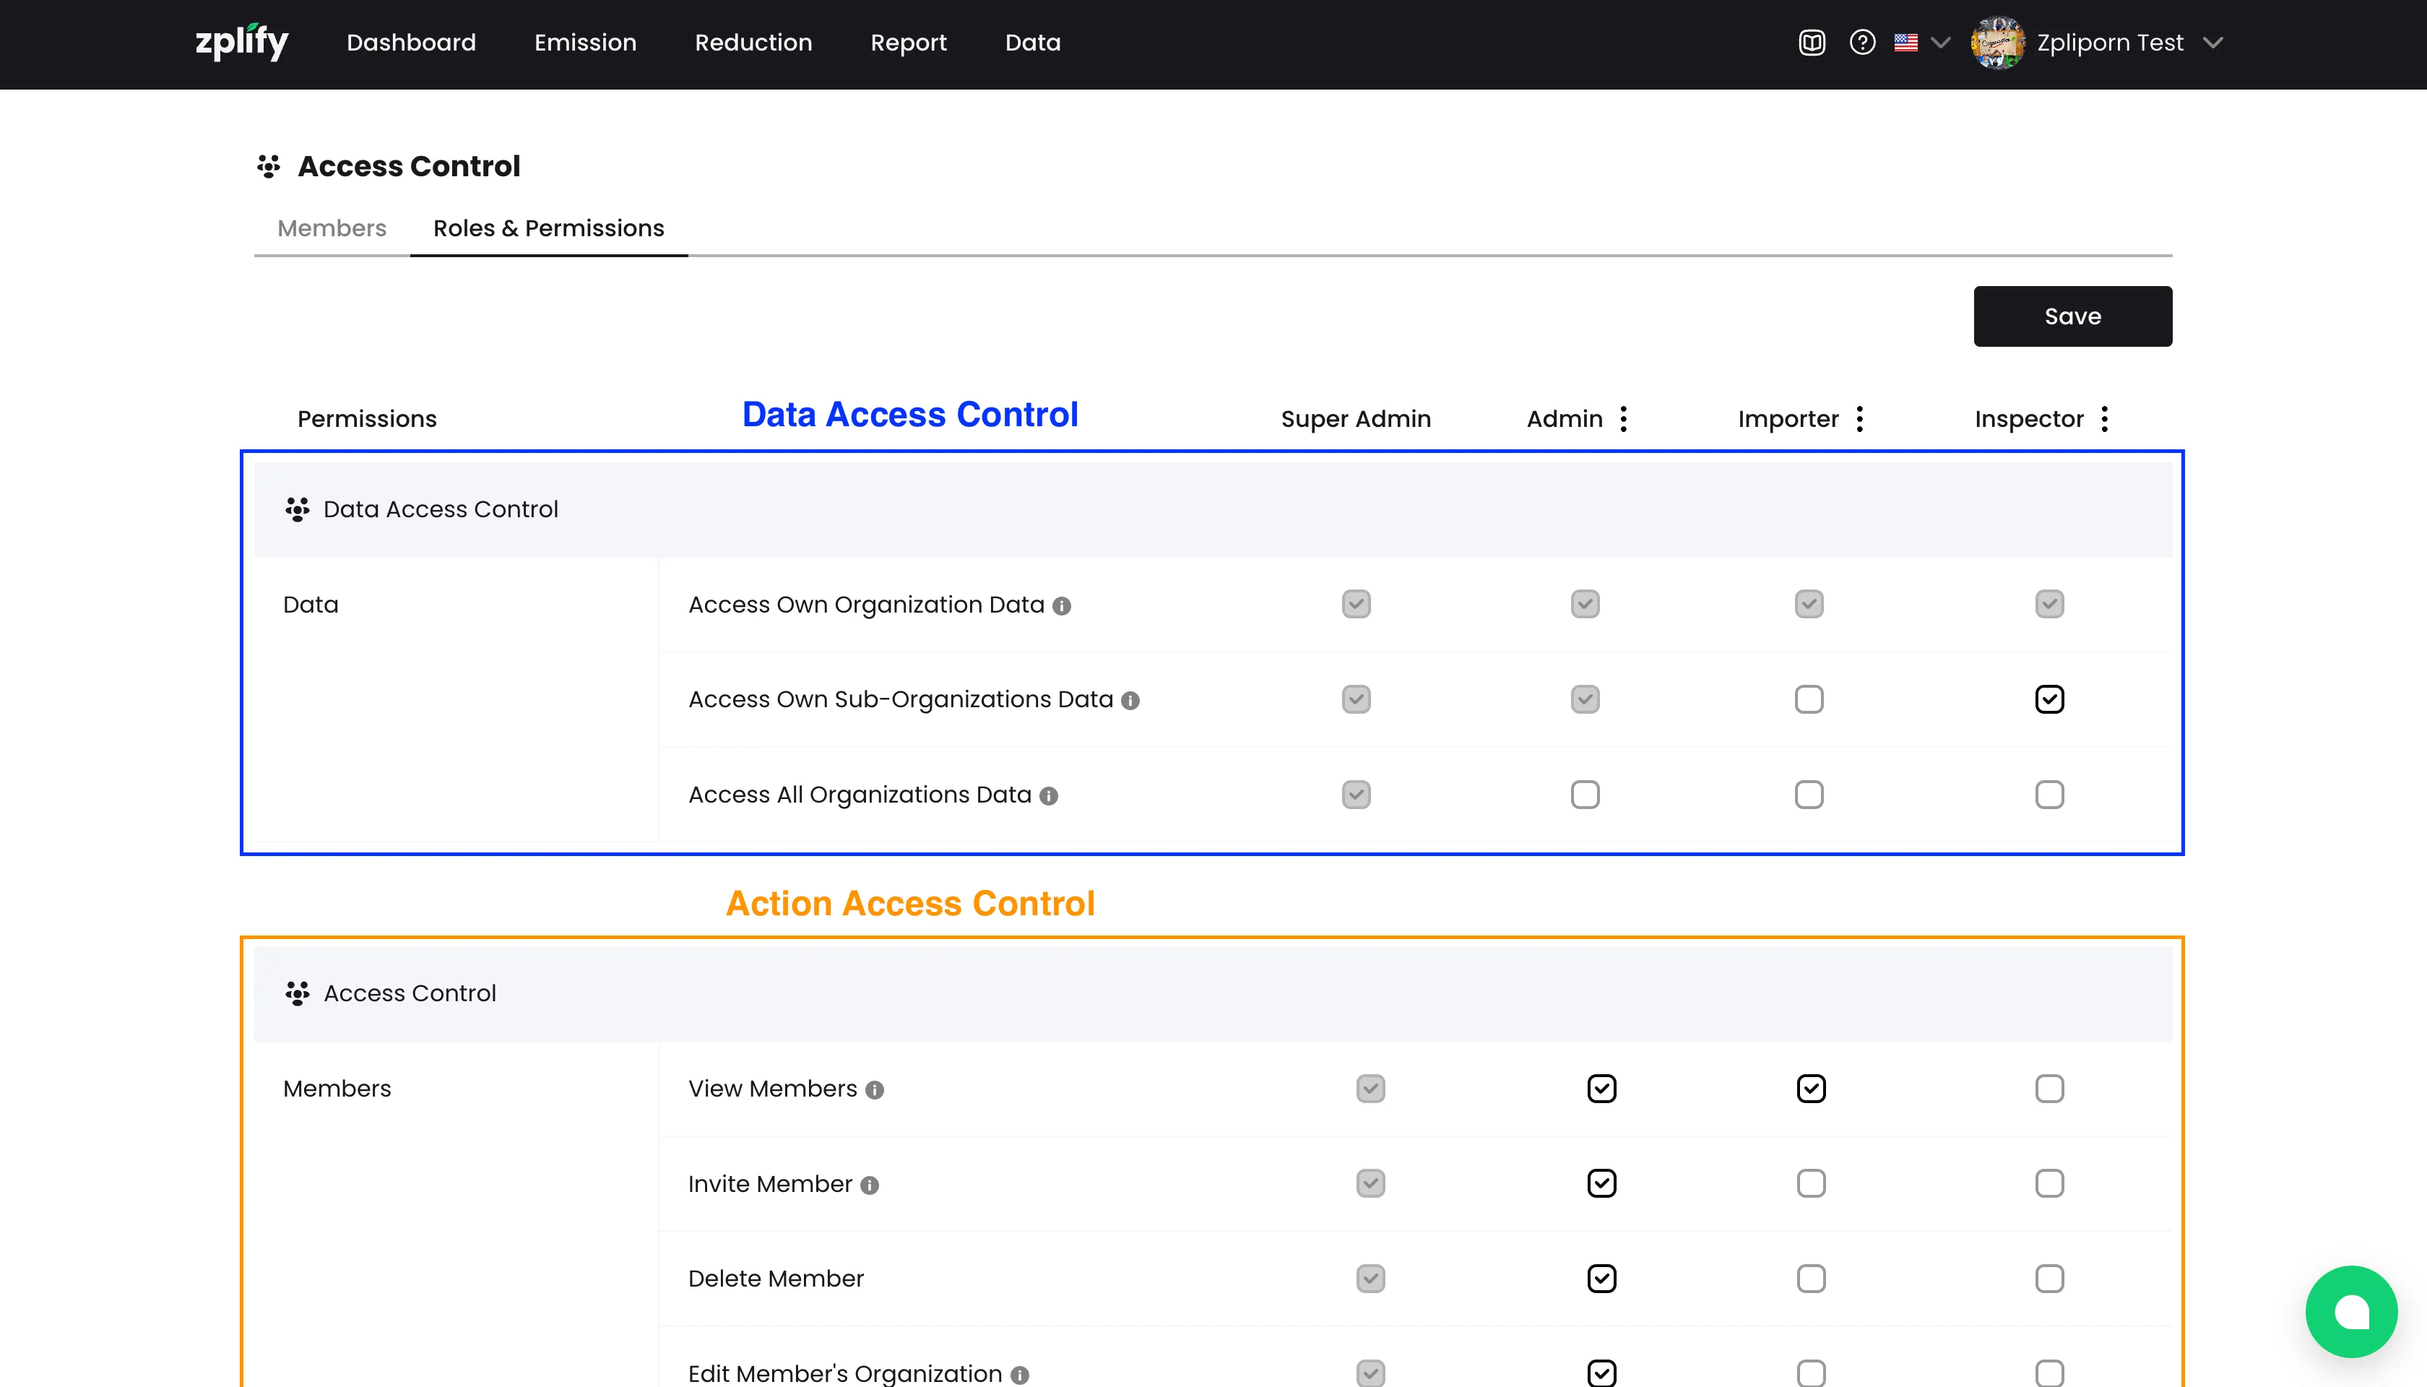
Task: Click info icon beside View Members
Action: [875, 1090]
